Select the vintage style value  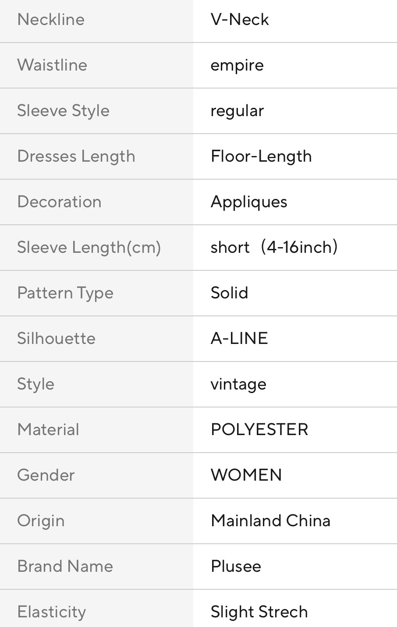click(238, 384)
